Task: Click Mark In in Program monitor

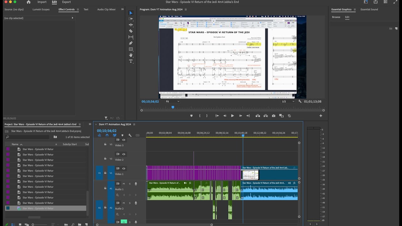Action: (200, 116)
